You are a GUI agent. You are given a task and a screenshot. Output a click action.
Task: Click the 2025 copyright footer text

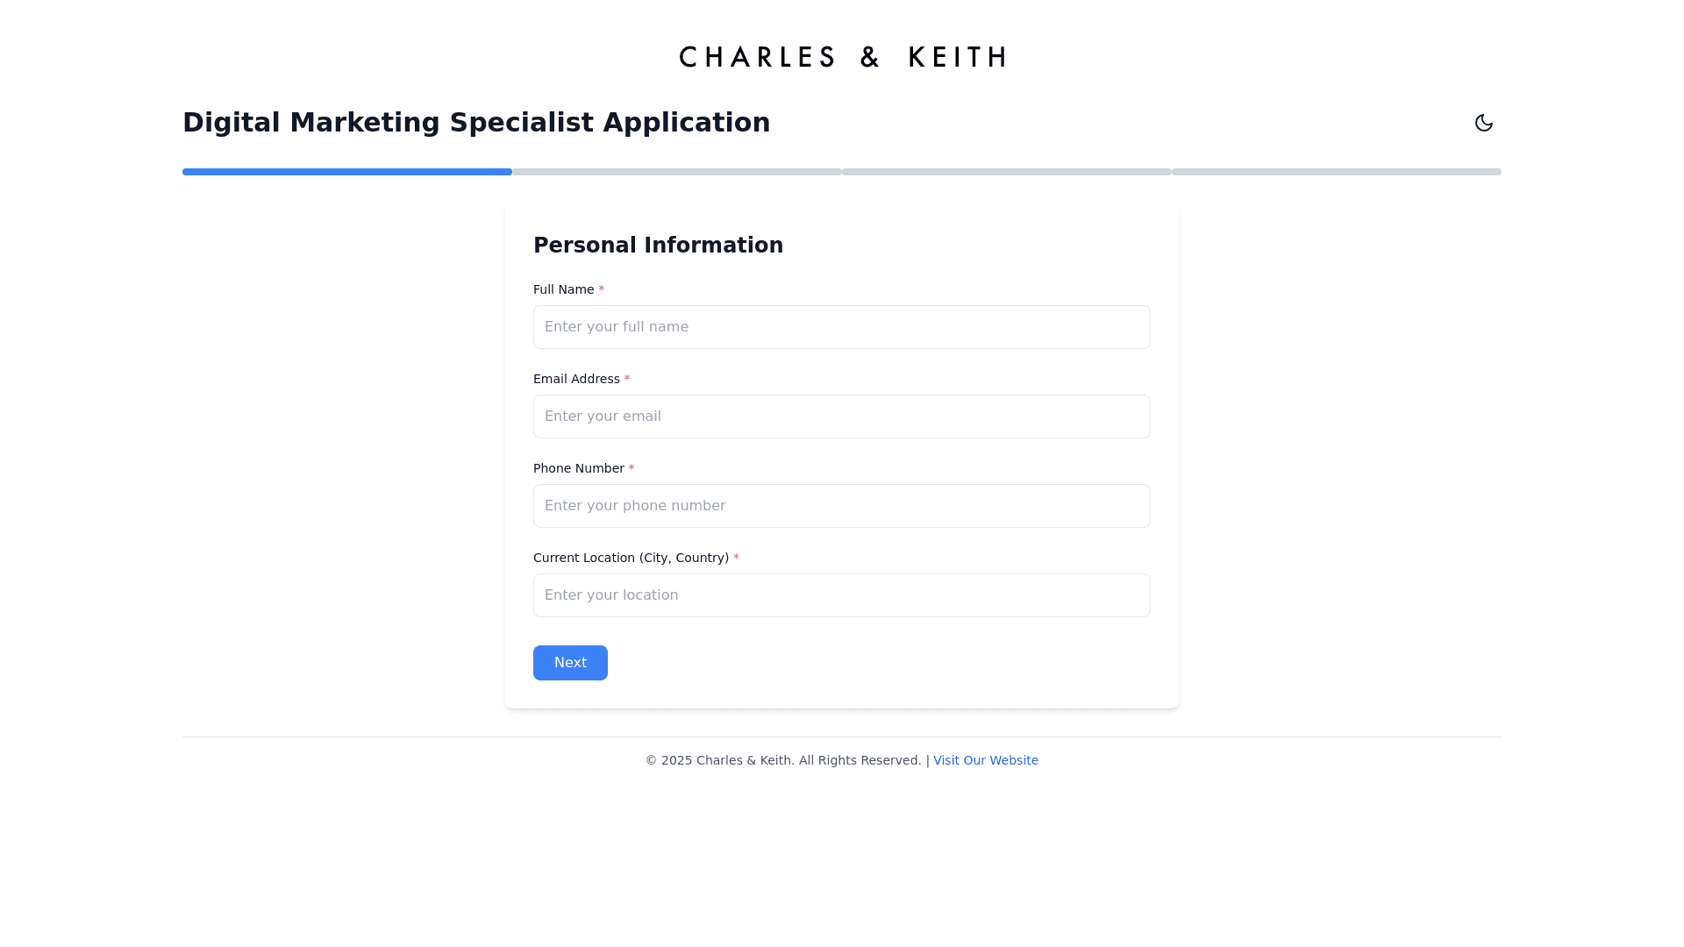click(783, 760)
